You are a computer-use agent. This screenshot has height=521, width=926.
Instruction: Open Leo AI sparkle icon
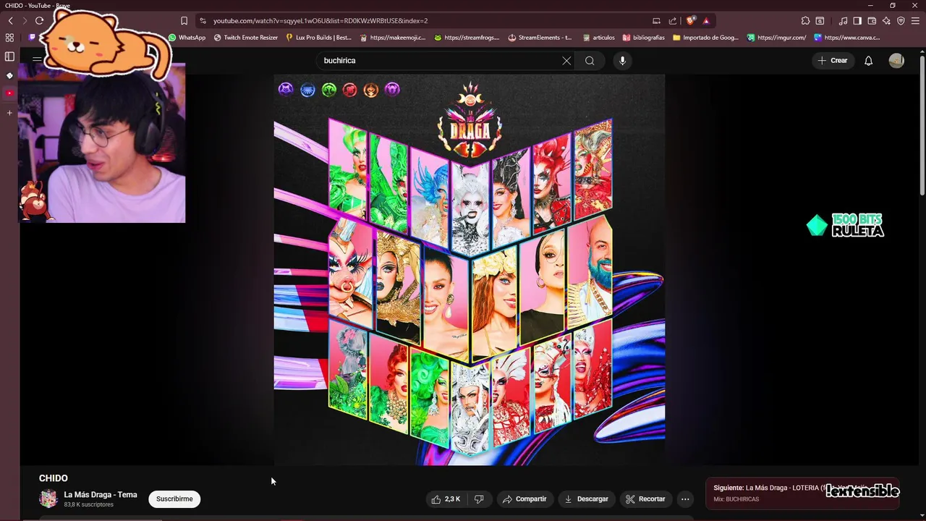pyautogui.click(x=886, y=21)
